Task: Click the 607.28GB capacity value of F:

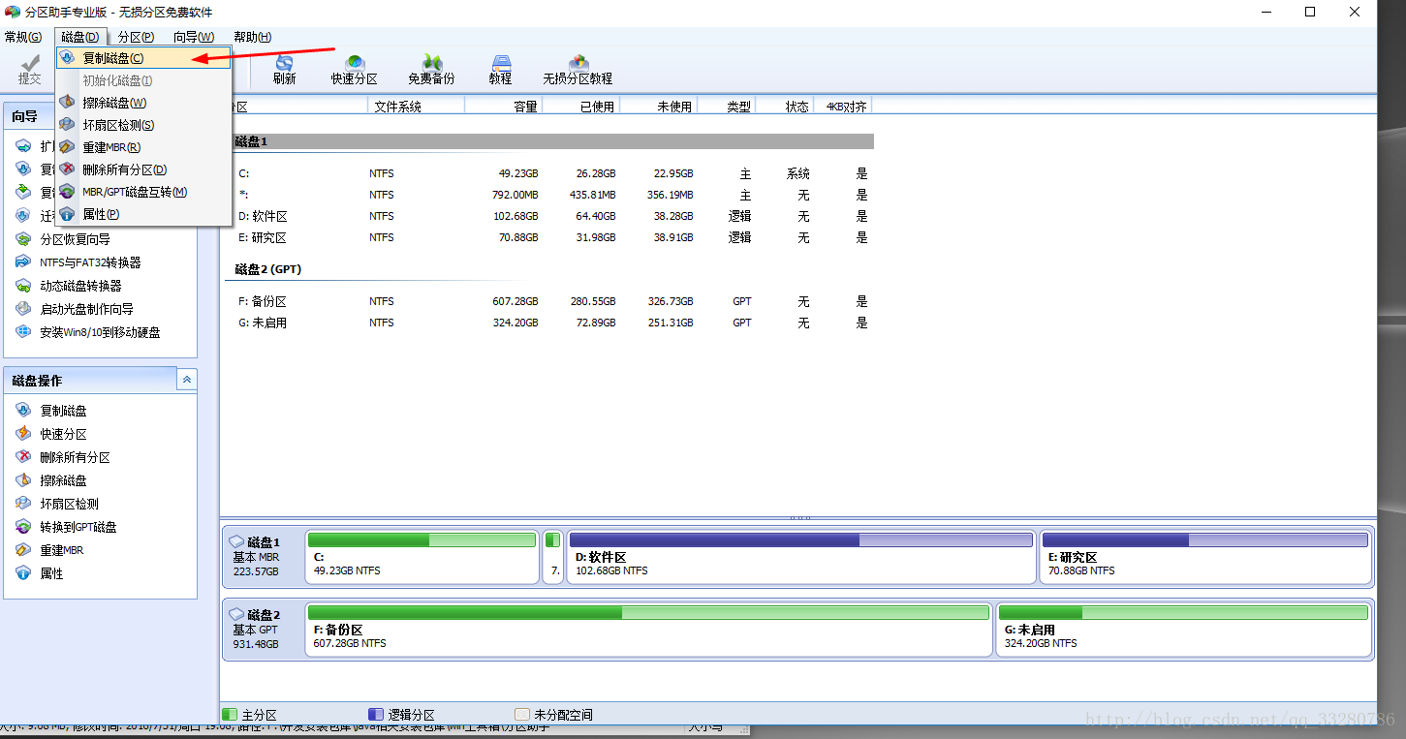Action: pos(516,301)
